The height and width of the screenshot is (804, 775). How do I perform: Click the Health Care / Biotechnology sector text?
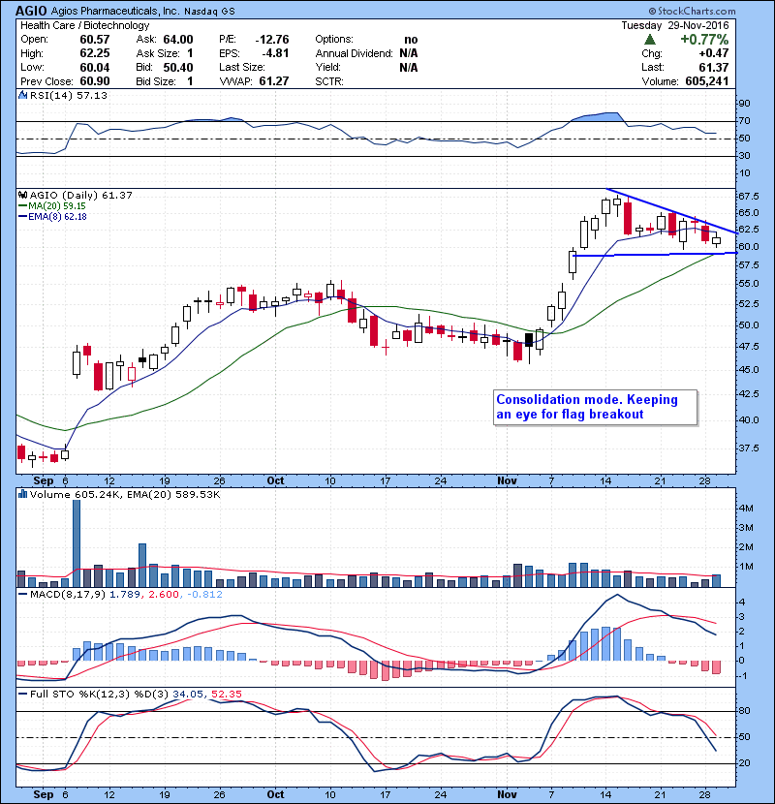pyautogui.click(x=84, y=25)
